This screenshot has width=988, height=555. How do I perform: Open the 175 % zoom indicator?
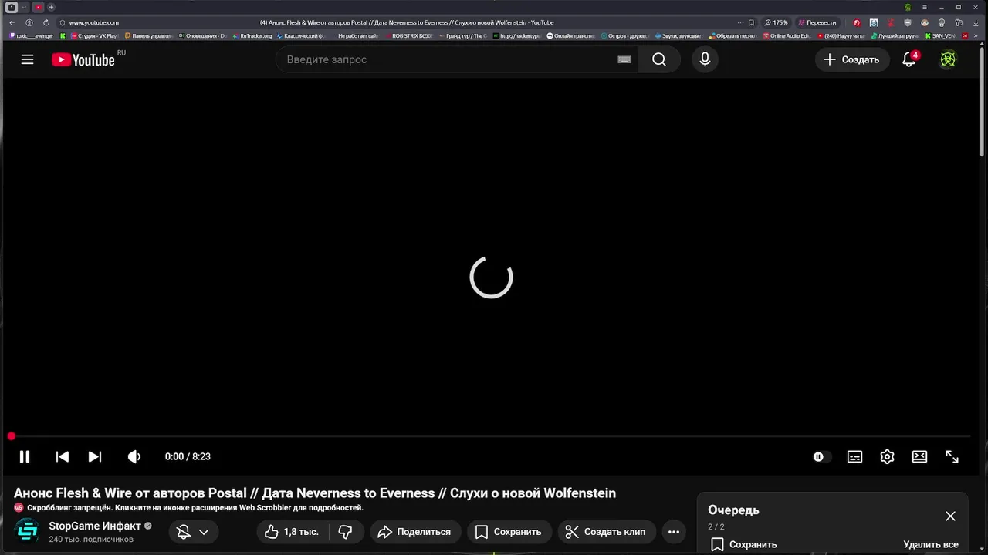(777, 22)
